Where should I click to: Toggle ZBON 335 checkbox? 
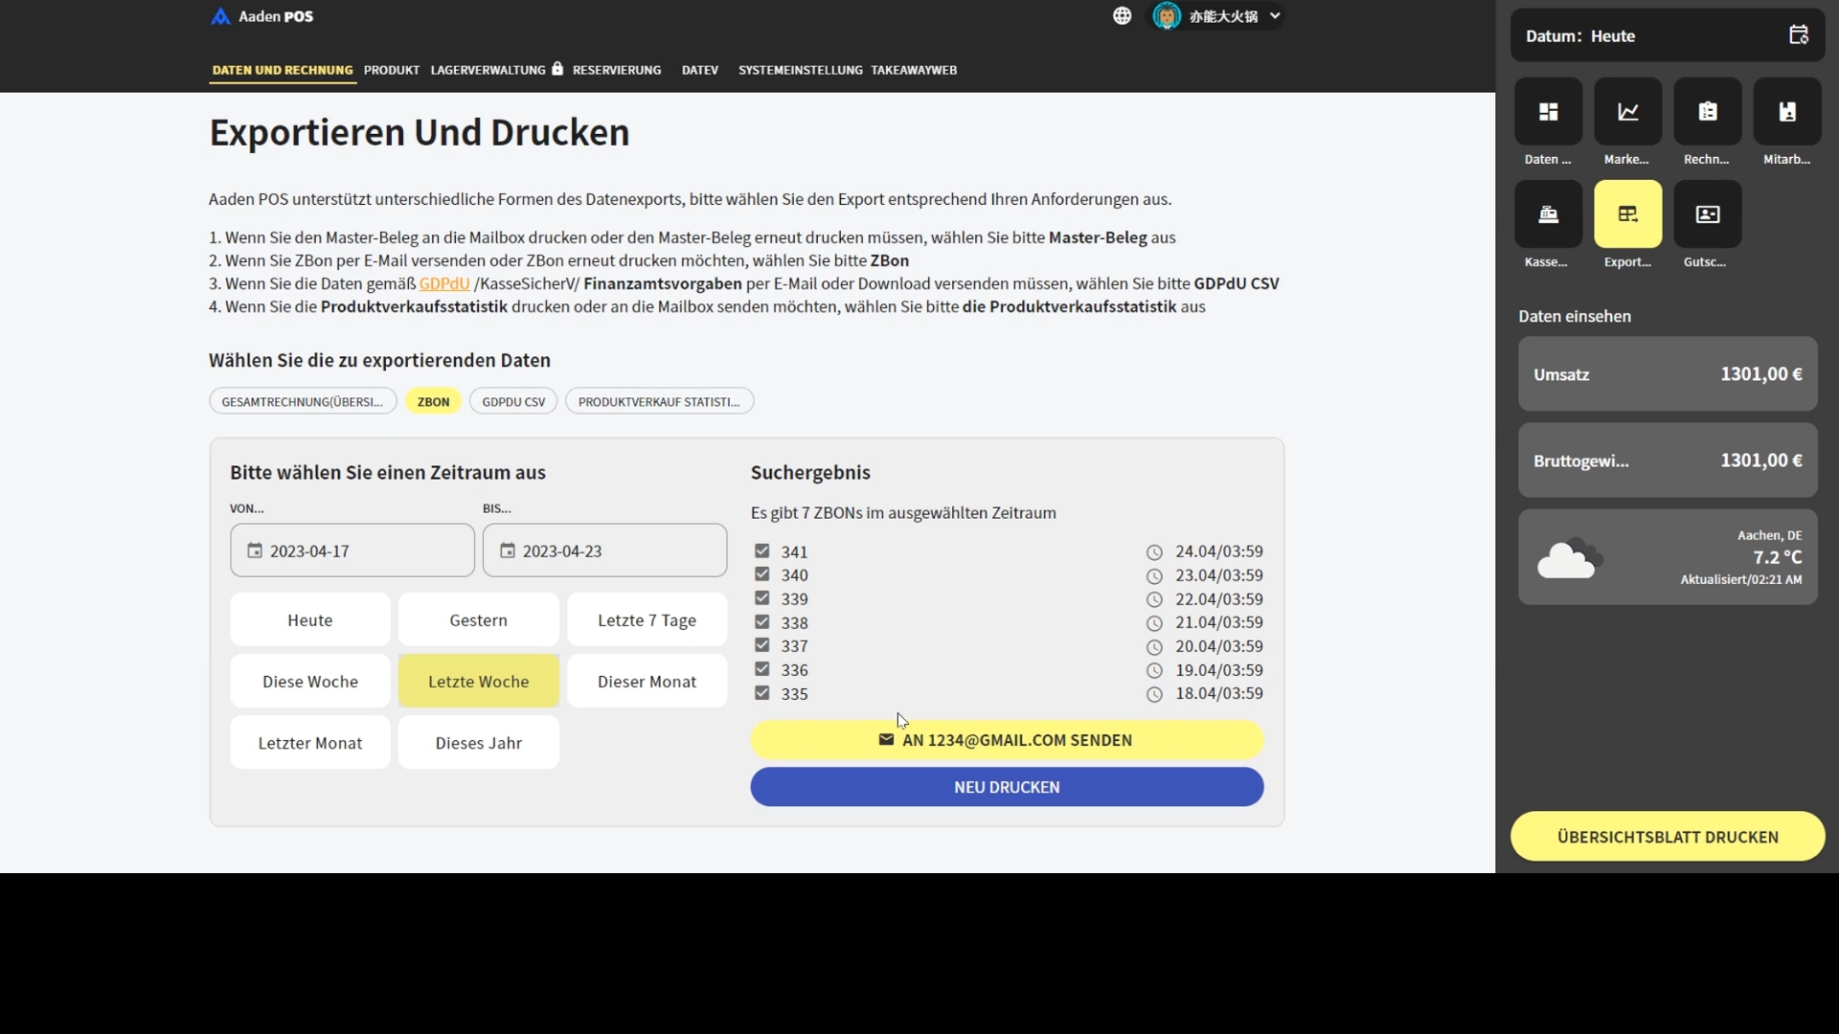pyautogui.click(x=761, y=693)
